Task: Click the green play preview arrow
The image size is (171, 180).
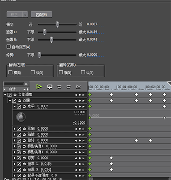Action: (x=39, y=87)
